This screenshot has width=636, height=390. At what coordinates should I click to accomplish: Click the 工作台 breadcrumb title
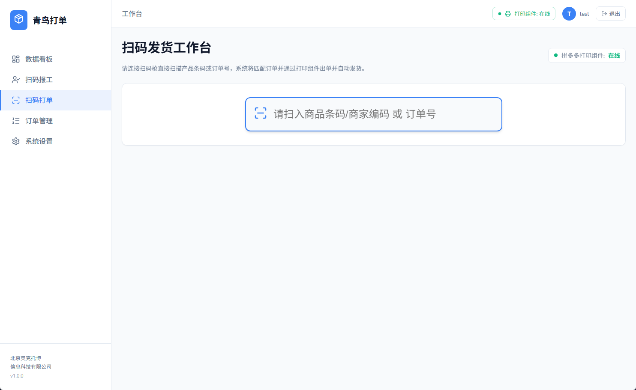coord(132,14)
